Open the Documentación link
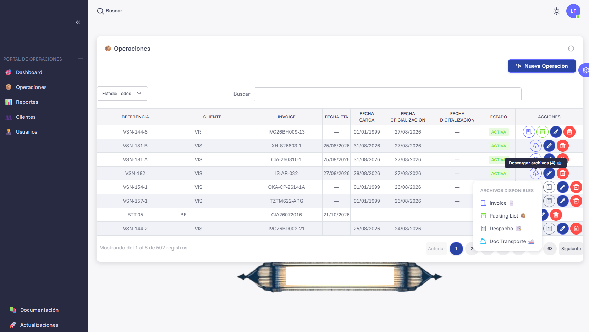The image size is (589, 332). 39,310
